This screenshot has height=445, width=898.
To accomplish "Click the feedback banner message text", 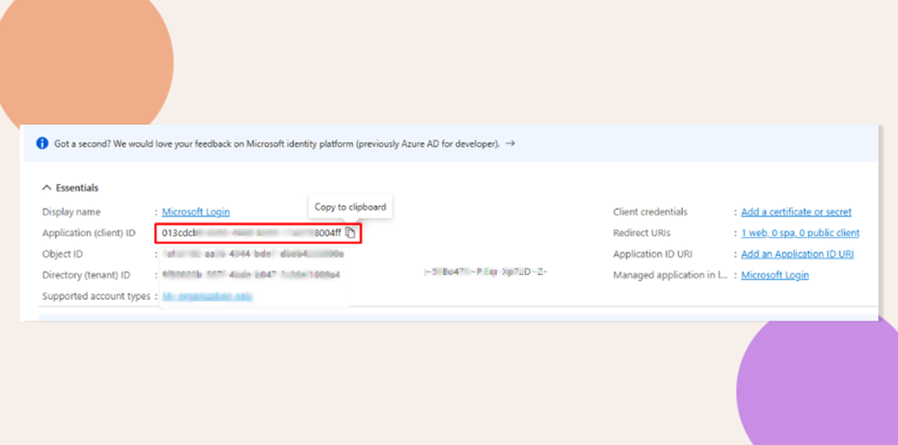I will click(277, 144).
